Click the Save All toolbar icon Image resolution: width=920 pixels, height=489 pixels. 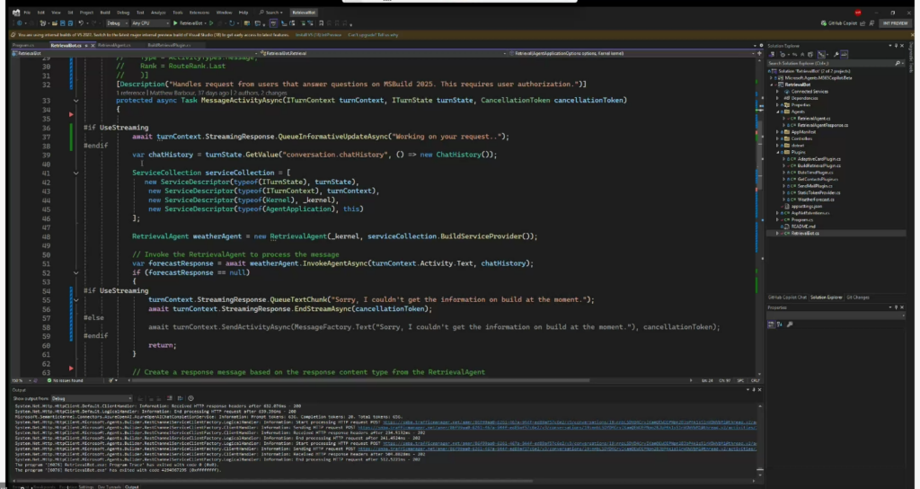tap(70, 23)
